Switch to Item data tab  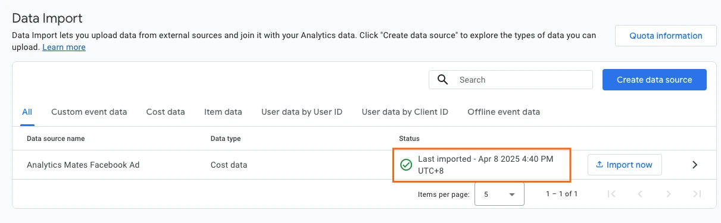coord(223,112)
